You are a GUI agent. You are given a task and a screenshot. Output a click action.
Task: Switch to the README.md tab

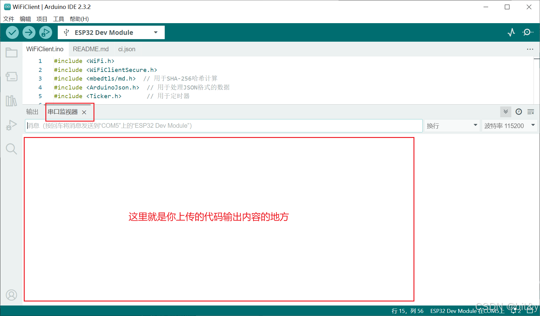coord(91,49)
